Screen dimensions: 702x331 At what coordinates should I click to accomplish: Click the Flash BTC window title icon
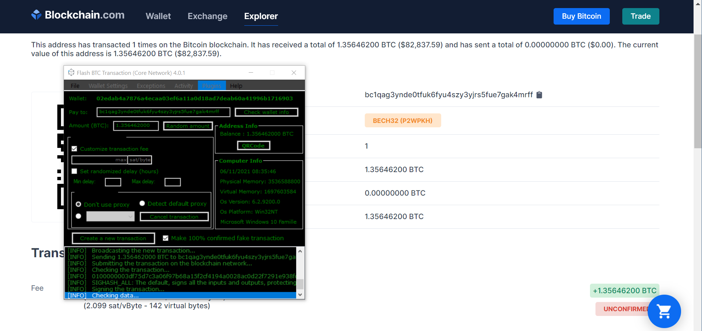point(71,73)
